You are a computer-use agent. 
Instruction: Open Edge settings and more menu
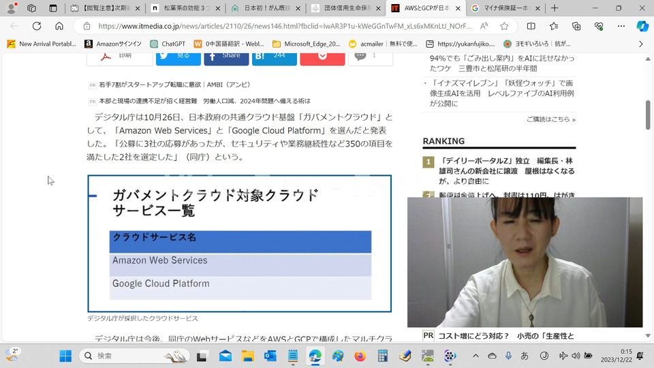[621, 26]
